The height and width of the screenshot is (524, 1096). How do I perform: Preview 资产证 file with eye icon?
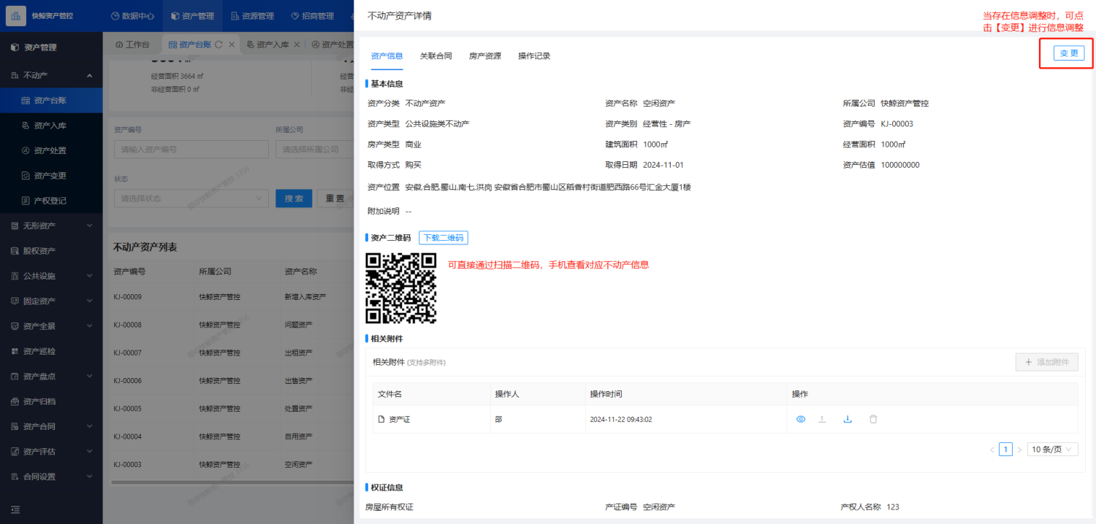pos(801,419)
